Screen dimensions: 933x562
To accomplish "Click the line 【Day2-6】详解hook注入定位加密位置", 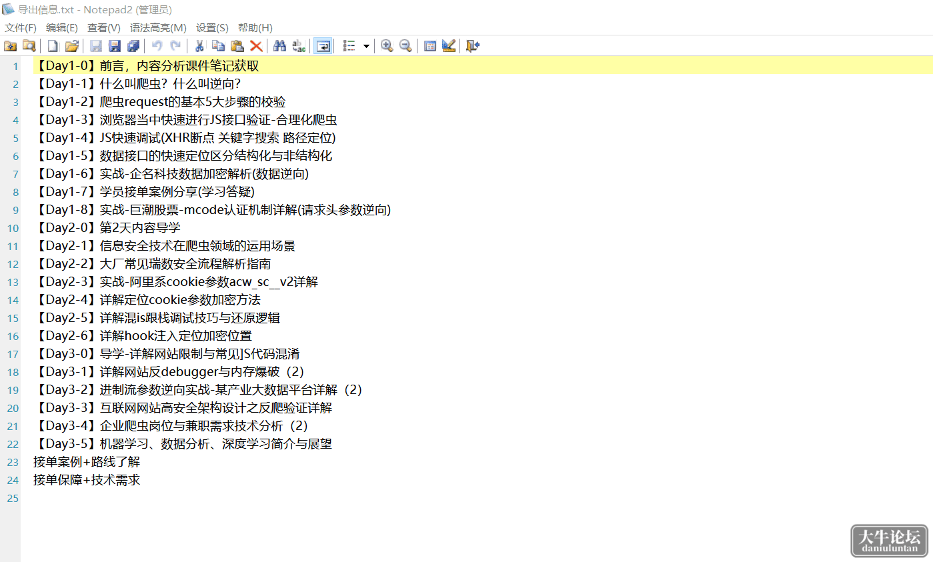I will point(143,336).
